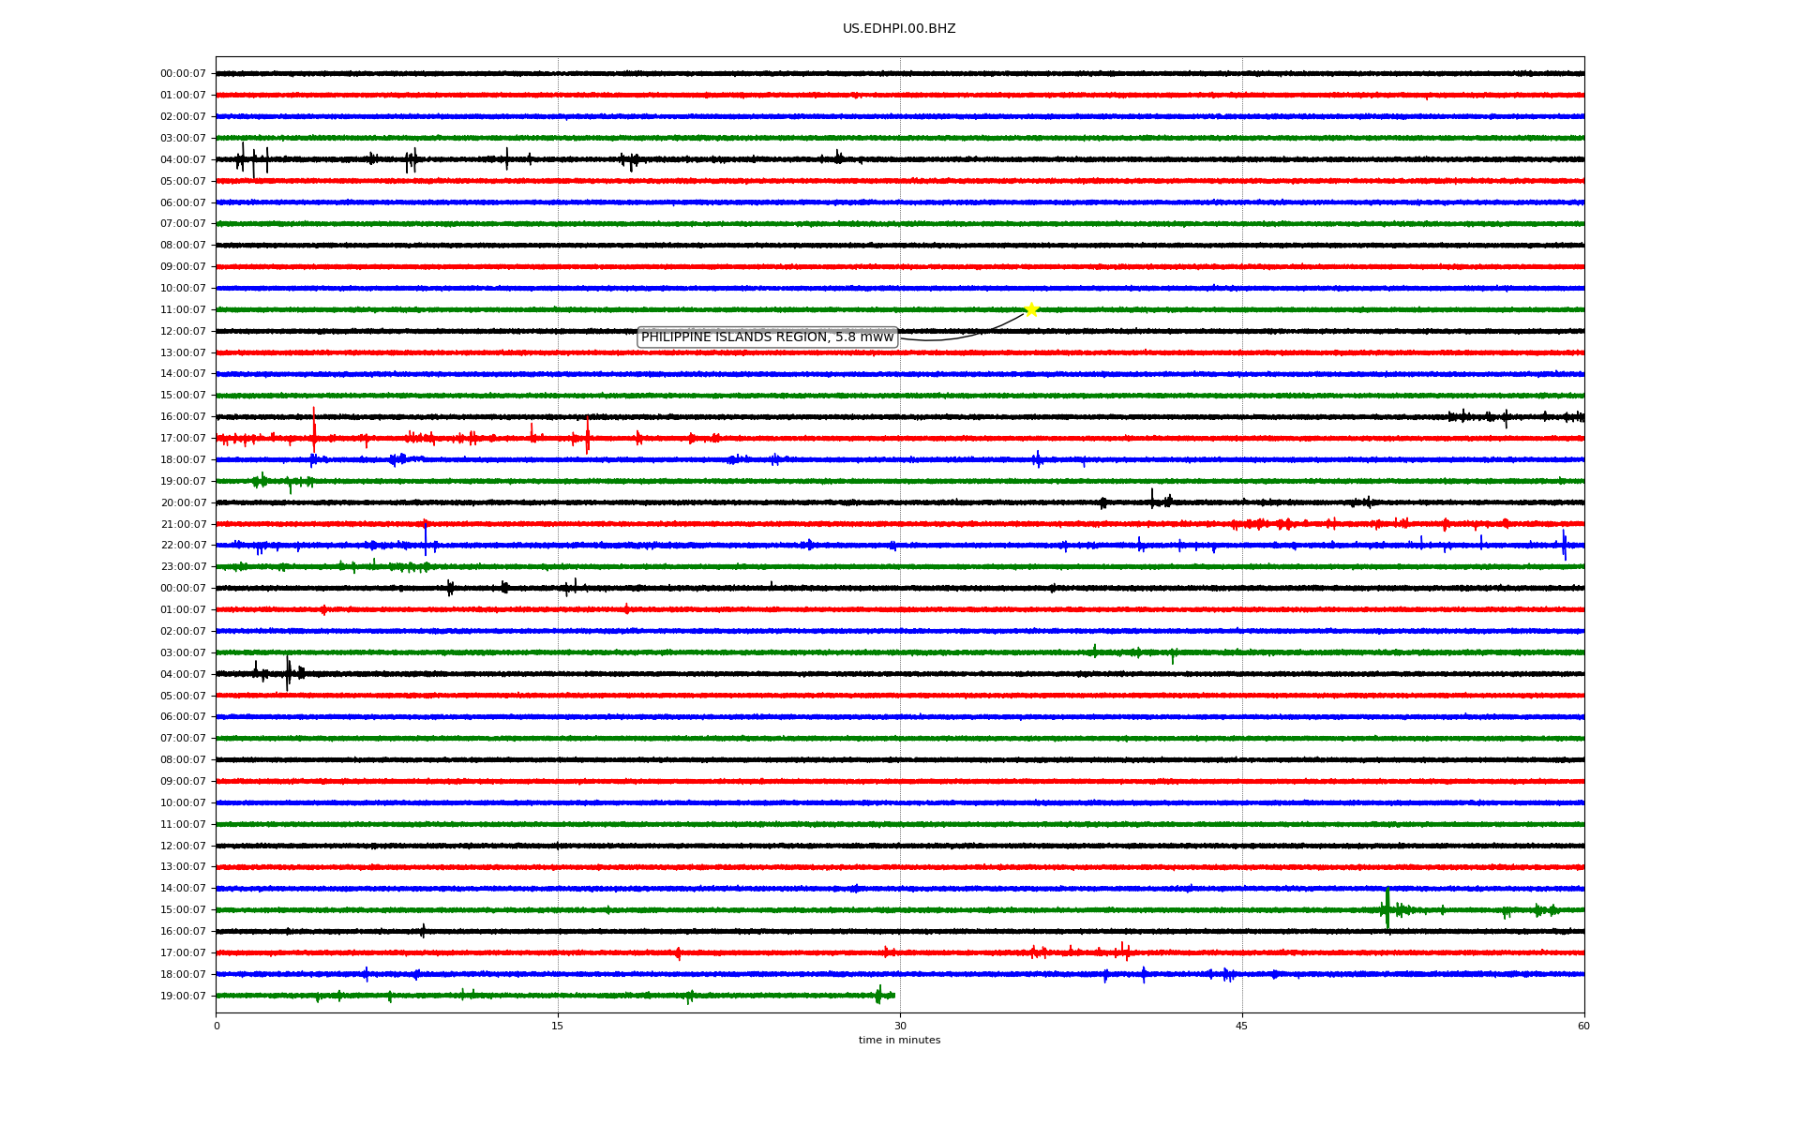Click the 22:00:07 row time label
Viewport: 1800px width, 1125px height.
[x=183, y=546]
